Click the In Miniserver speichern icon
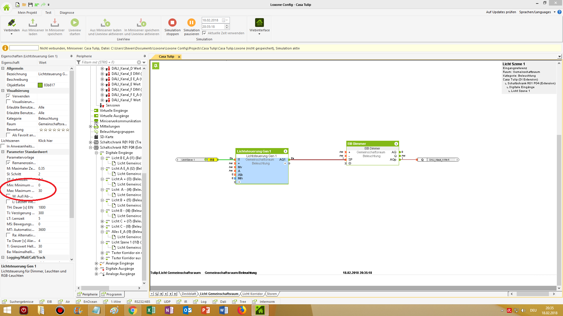 [55, 23]
